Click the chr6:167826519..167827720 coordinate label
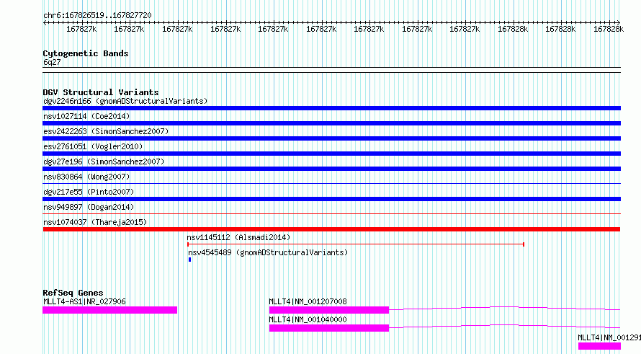 click(x=97, y=15)
